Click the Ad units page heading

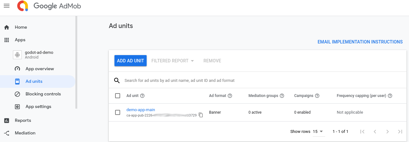[x=121, y=26]
